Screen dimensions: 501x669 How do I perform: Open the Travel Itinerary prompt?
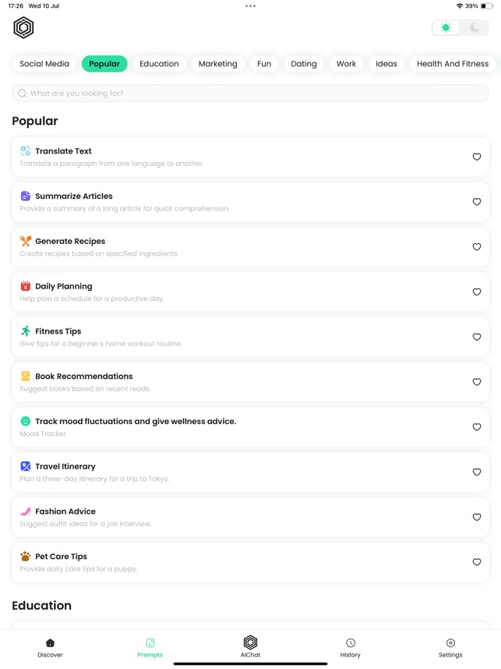pyautogui.click(x=234, y=472)
